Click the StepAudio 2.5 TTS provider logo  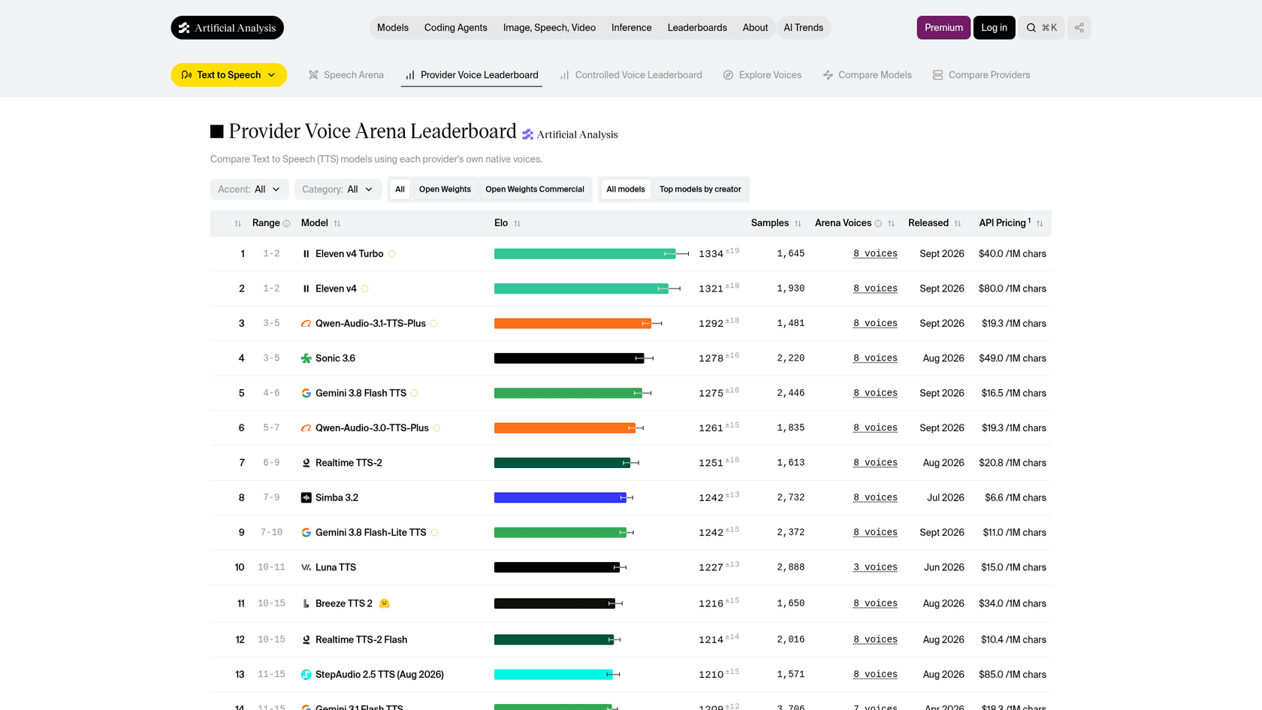pos(306,675)
